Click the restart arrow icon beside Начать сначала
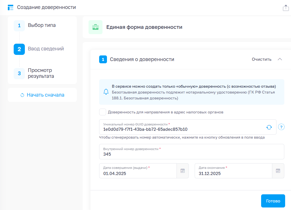The image size is (291, 210). point(22,95)
